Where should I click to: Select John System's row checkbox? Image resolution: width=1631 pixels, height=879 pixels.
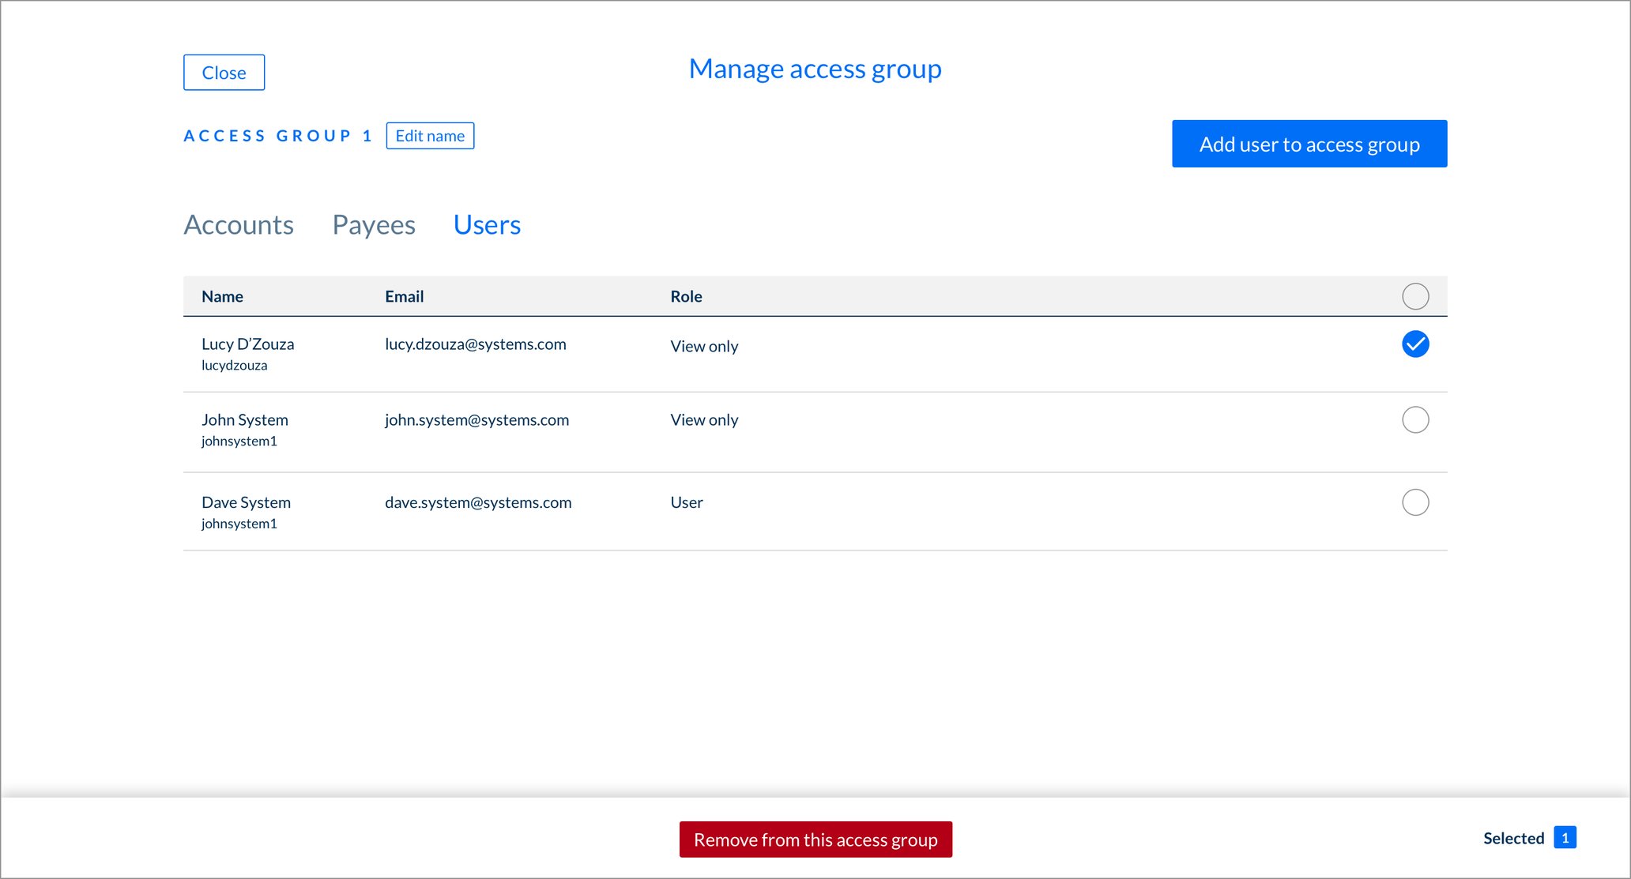(1415, 419)
